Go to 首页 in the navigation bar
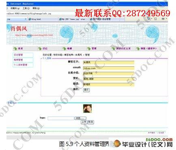This screenshot has height=150, width=176. [x=20, y=48]
